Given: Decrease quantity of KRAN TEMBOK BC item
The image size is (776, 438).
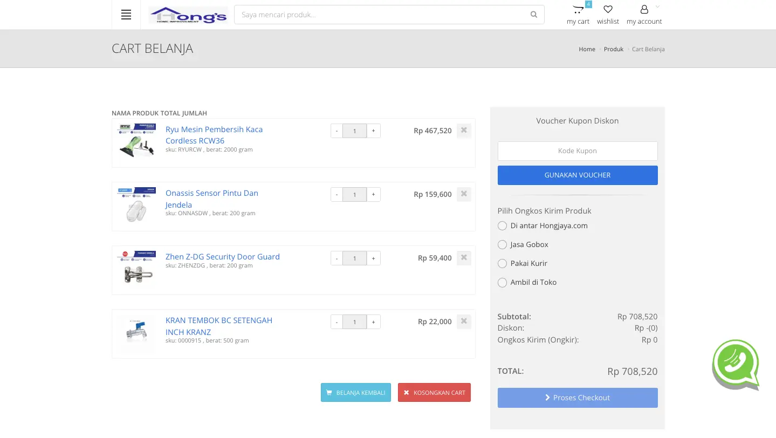Looking at the screenshot, I should click(x=337, y=322).
